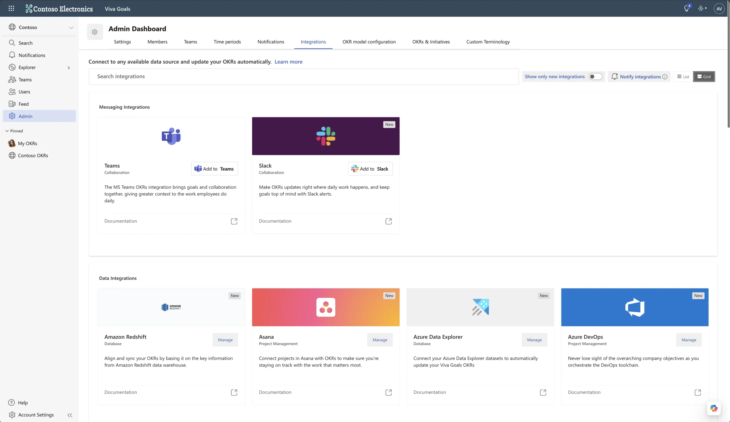The height and width of the screenshot is (422, 730).
Task: Open the app launcher waffle icon
Action: 11,8
